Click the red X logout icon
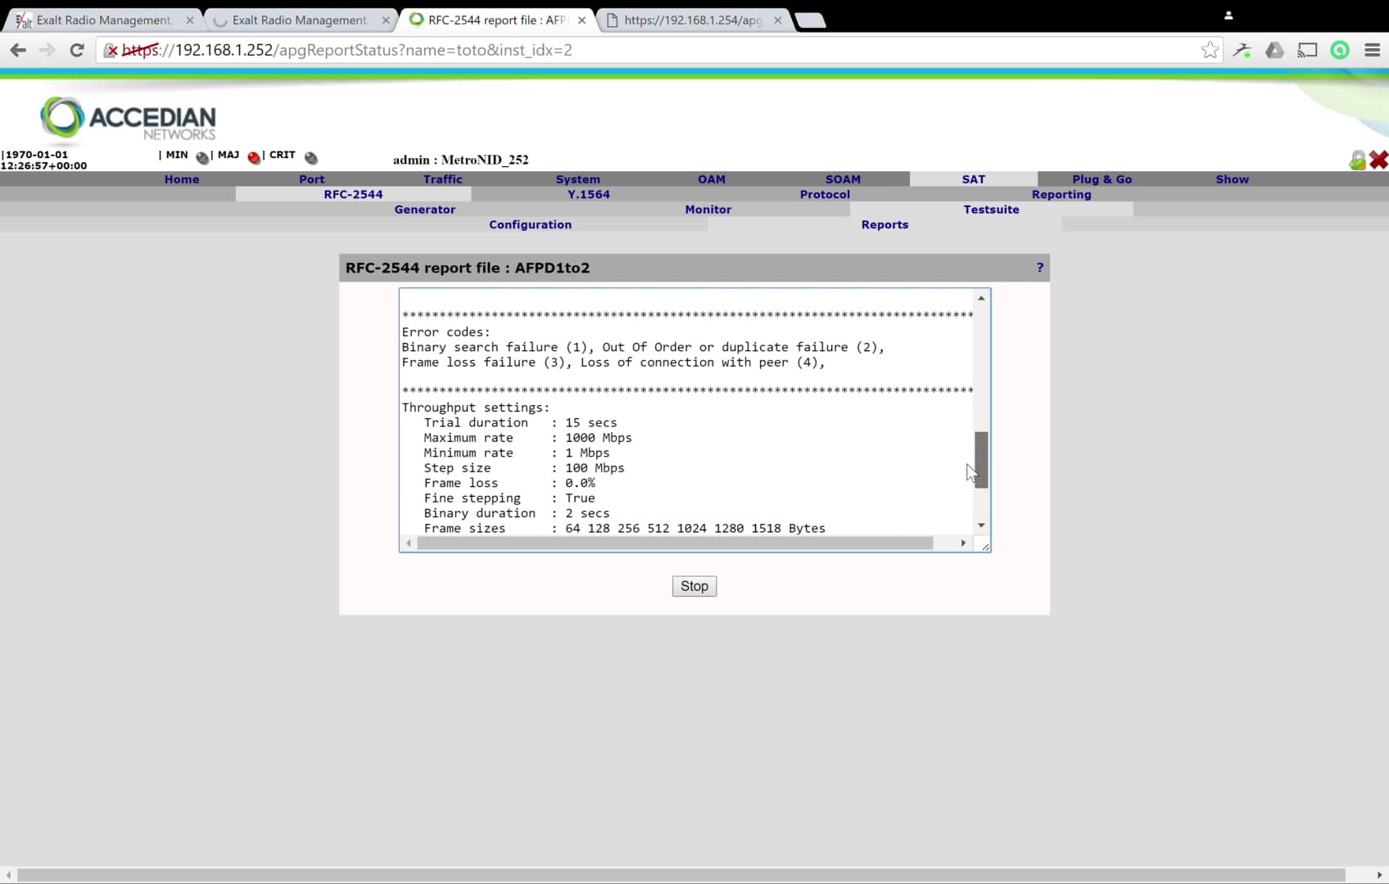 [x=1379, y=160]
